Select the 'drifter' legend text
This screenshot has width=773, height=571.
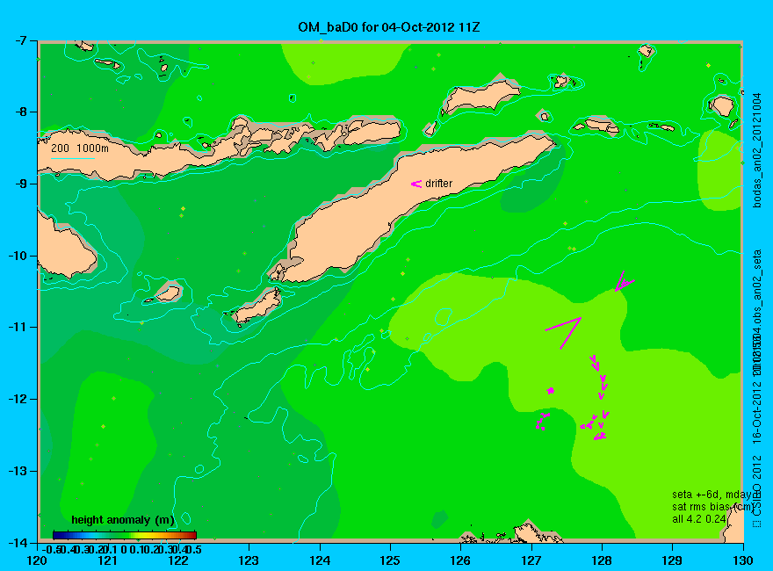coord(438,184)
